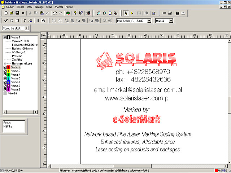Select the Passes=1 parameter
This screenshot has height=173, width=231.
click(17, 56)
